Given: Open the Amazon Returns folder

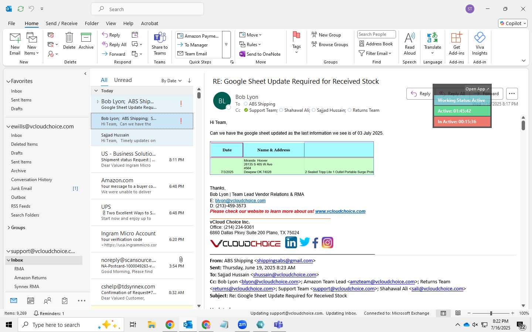Looking at the screenshot, I should tap(30, 278).
